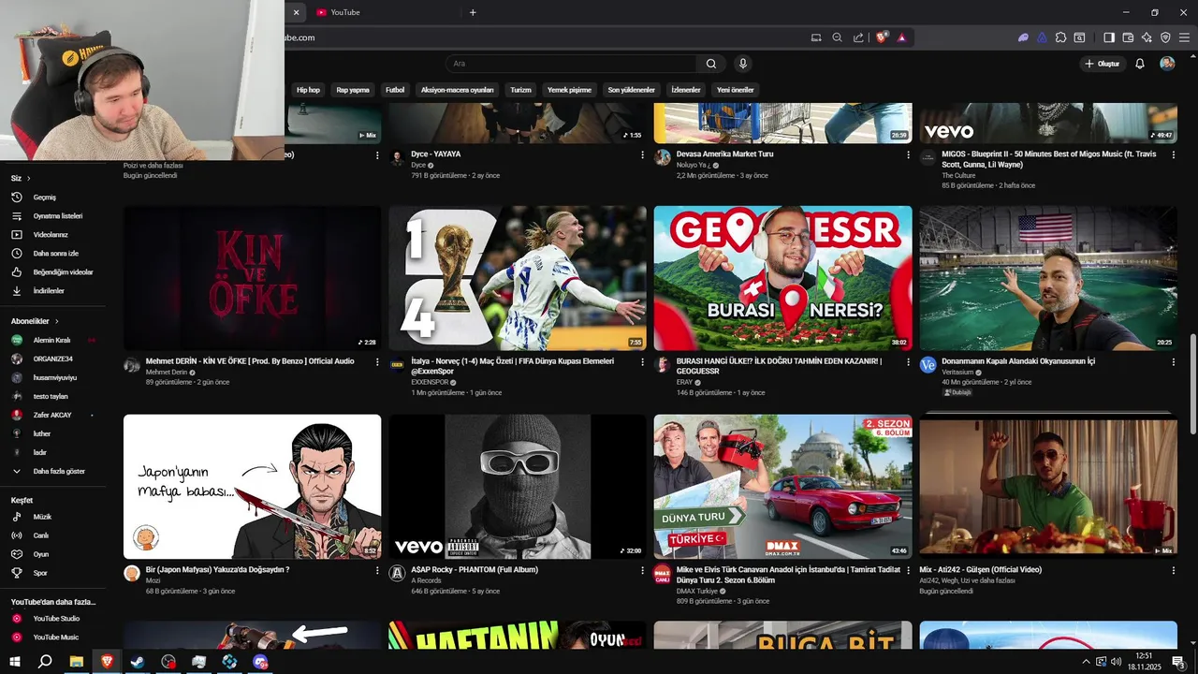This screenshot has width=1198, height=674.
Task: Open options menu for İtalya - Norveç video
Action: click(x=642, y=361)
